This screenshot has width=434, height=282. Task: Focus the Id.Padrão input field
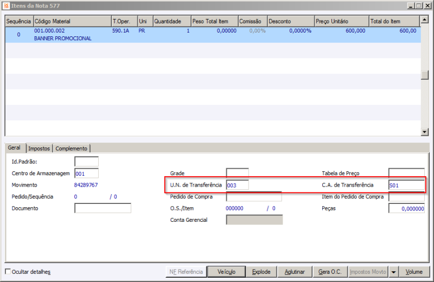(87, 162)
